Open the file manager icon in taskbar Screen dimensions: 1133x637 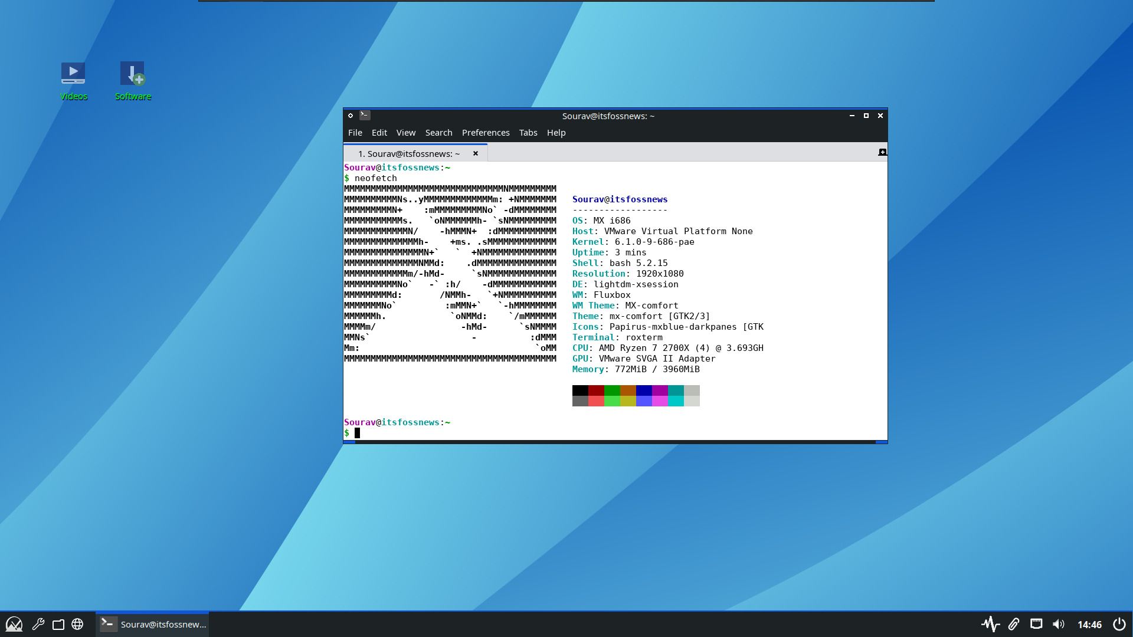[58, 624]
